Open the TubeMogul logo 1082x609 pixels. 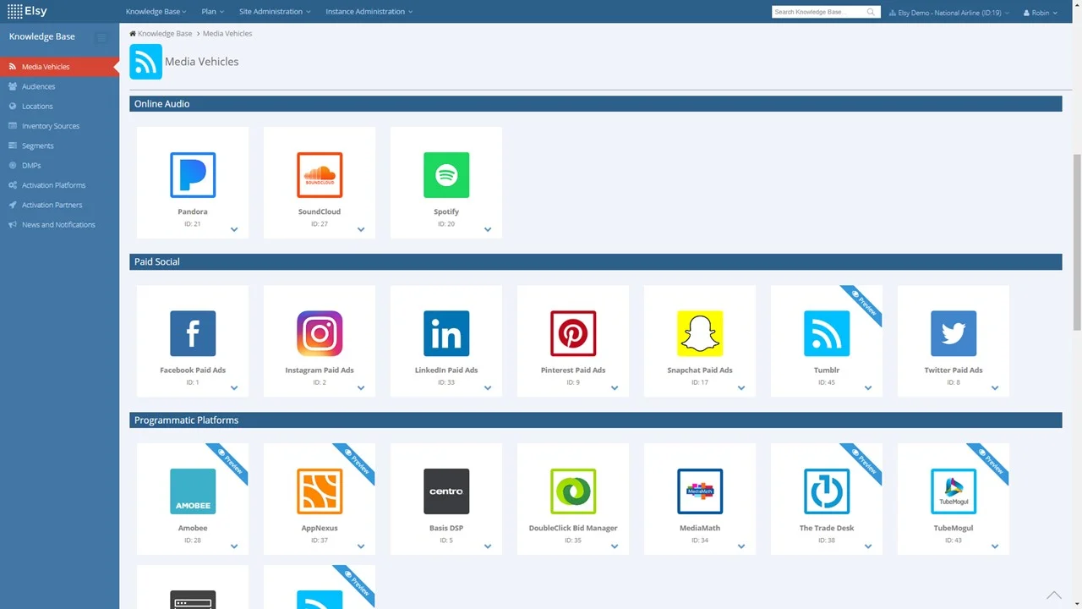(954, 491)
